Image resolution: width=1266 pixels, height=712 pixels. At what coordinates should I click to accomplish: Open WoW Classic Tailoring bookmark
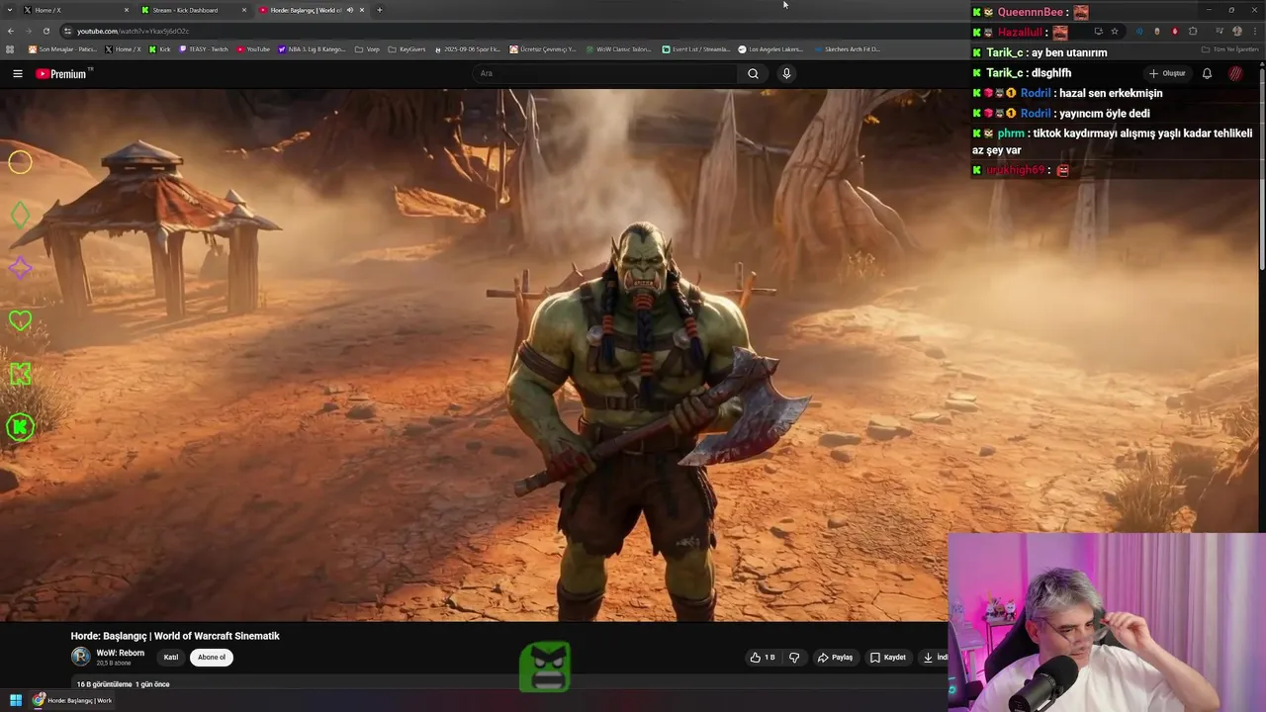coord(618,48)
